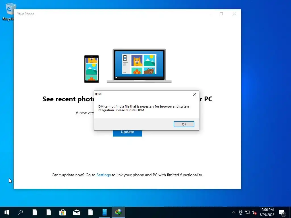
Task: Click OK in the IDM error dialog
Action: (184, 124)
